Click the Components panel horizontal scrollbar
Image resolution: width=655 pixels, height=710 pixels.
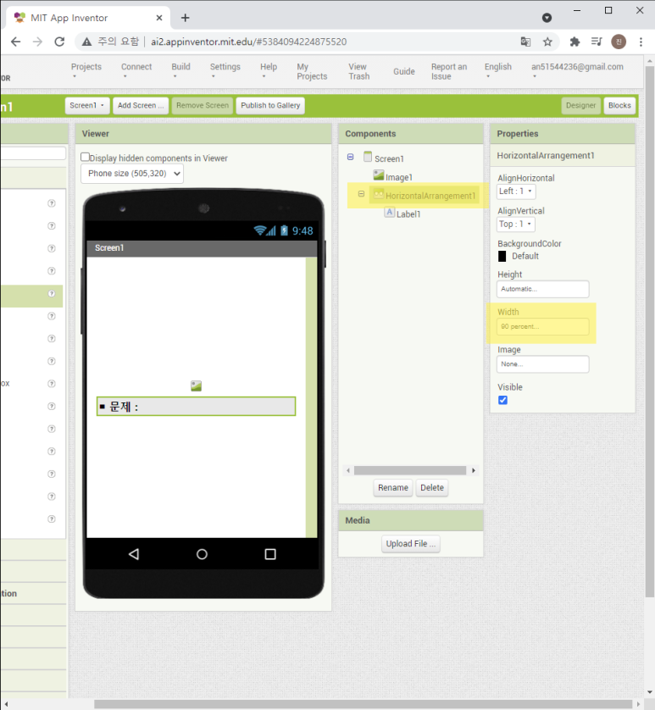point(410,470)
